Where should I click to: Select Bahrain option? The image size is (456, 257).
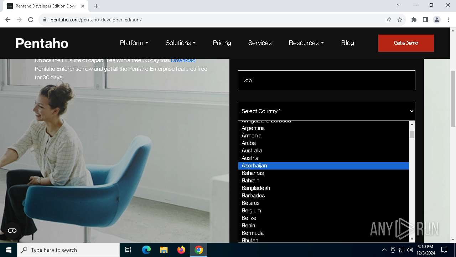tap(323, 181)
